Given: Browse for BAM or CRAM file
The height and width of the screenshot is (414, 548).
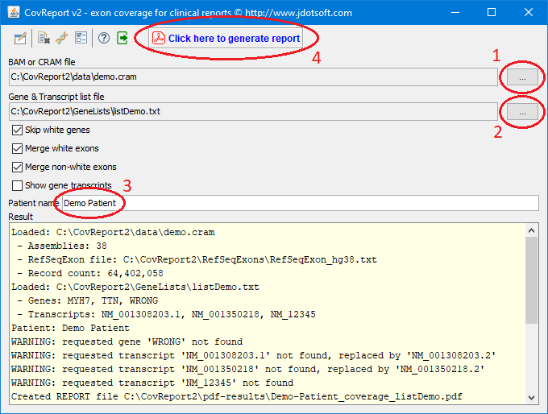Looking at the screenshot, I should coord(522,77).
